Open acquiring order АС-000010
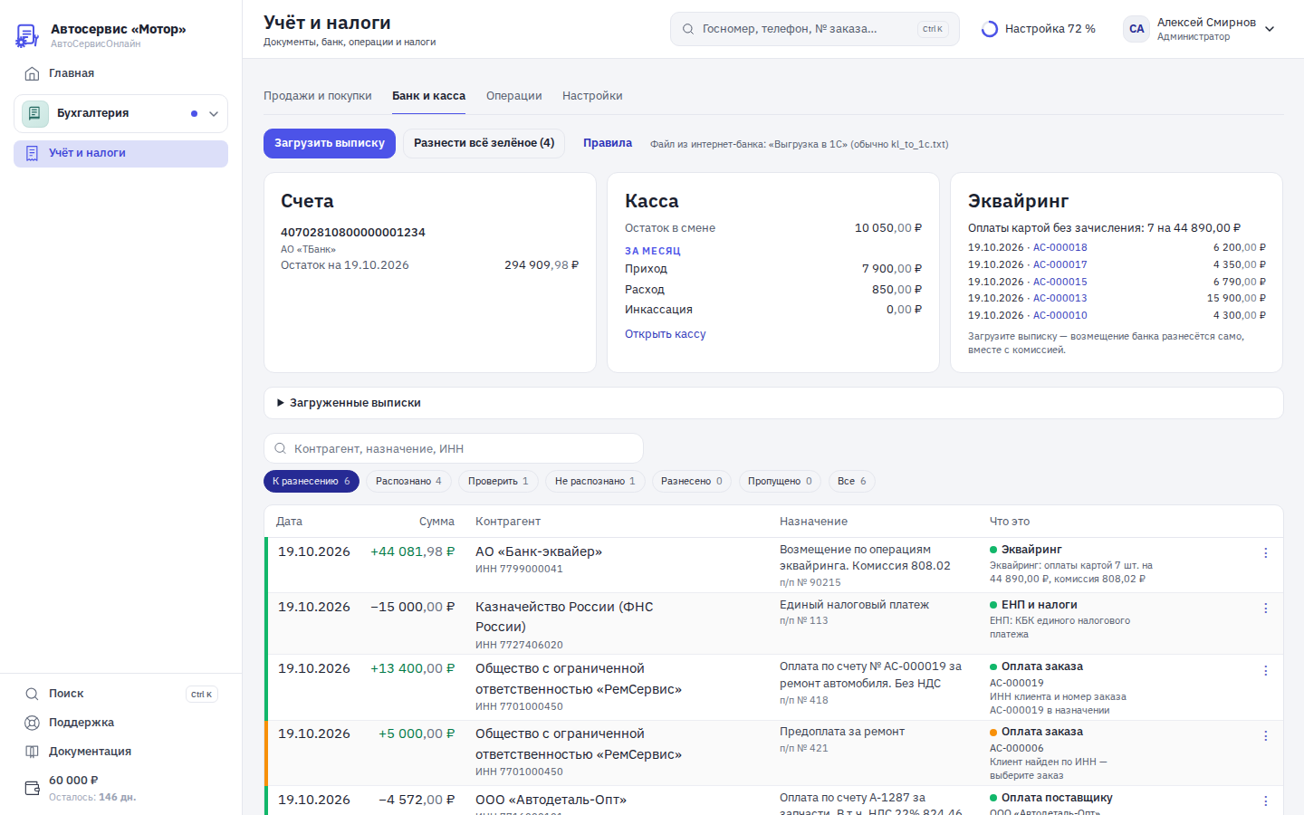Screen dimensions: 1304x815 point(1060,315)
